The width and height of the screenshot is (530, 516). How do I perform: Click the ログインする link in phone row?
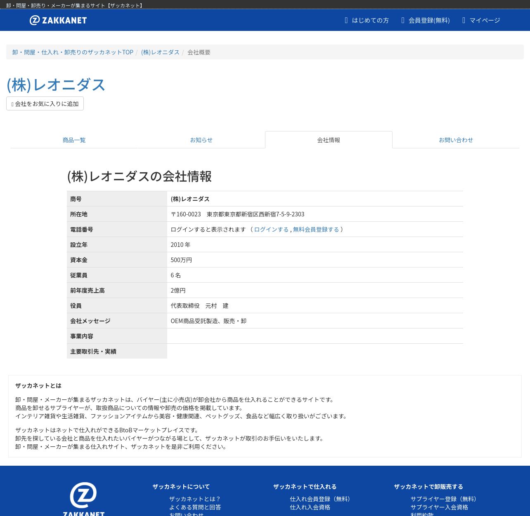[x=271, y=230]
